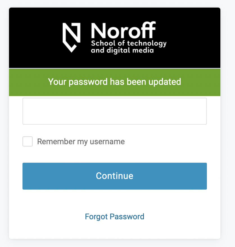Image resolution: width=235 pixels, height=247 pixels.
Task: Click the Noroff shield logo emblem
Action: (71, 38)
